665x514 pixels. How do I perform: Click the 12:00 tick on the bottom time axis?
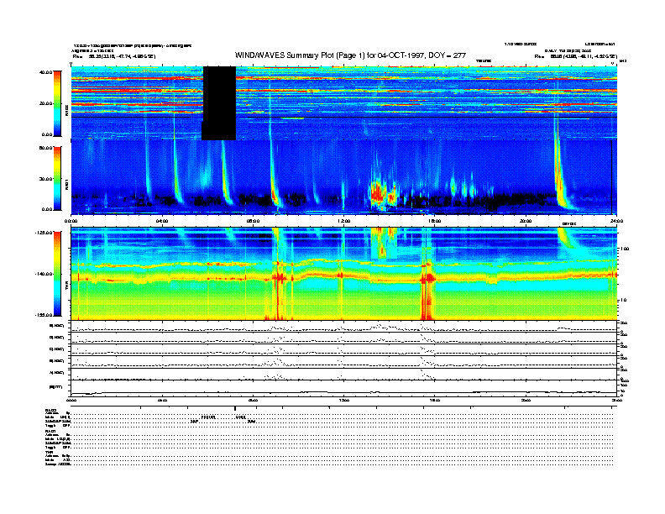point(344,401)
